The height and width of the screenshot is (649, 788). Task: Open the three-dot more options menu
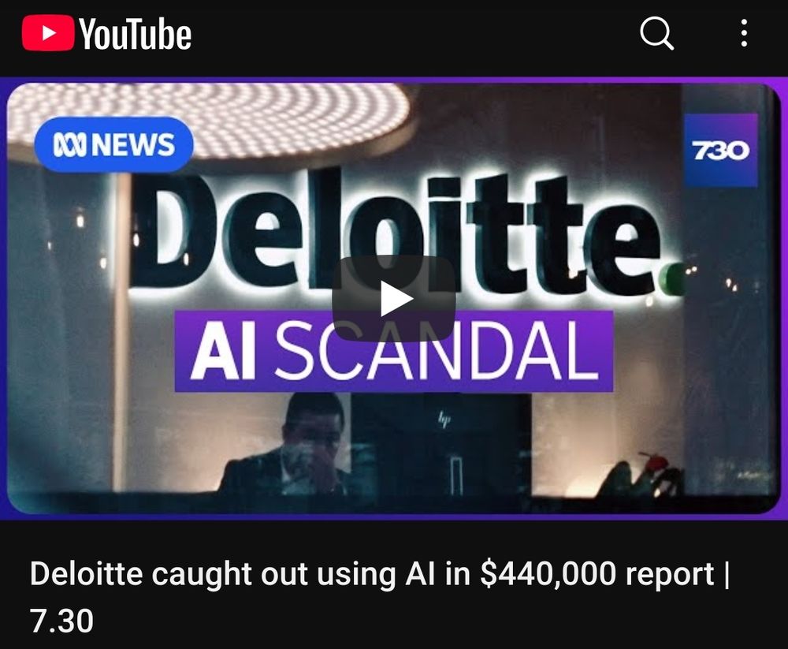click(x=744, y=33)
